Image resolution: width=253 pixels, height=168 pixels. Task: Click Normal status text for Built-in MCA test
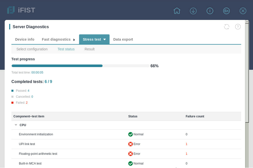coord(138,164)
